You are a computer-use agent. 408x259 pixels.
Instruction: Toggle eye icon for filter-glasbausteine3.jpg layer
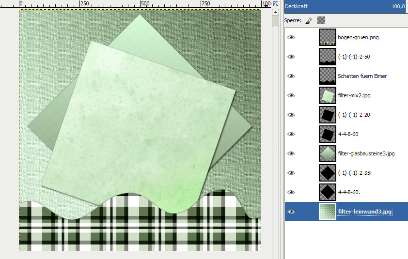tap(291, 153)
